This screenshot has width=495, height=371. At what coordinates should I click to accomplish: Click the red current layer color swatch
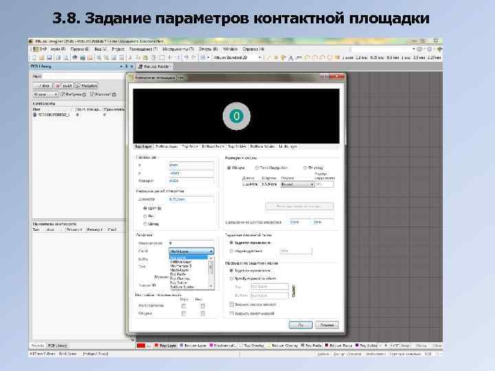(x=141, y=346)
